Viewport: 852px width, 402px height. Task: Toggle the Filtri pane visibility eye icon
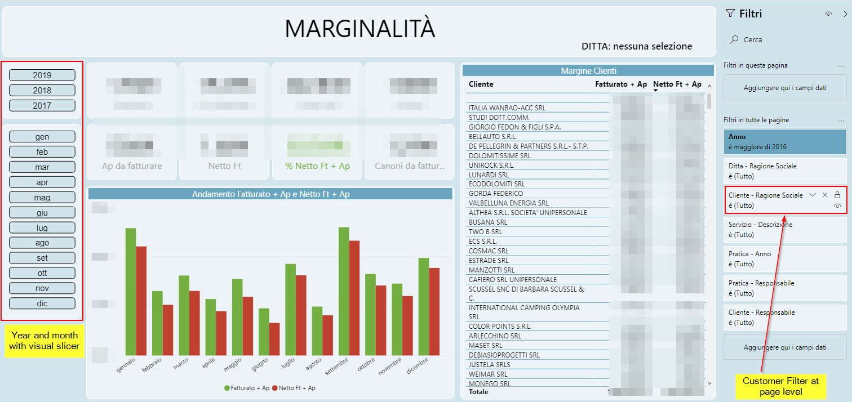click(x=828, y=14)
